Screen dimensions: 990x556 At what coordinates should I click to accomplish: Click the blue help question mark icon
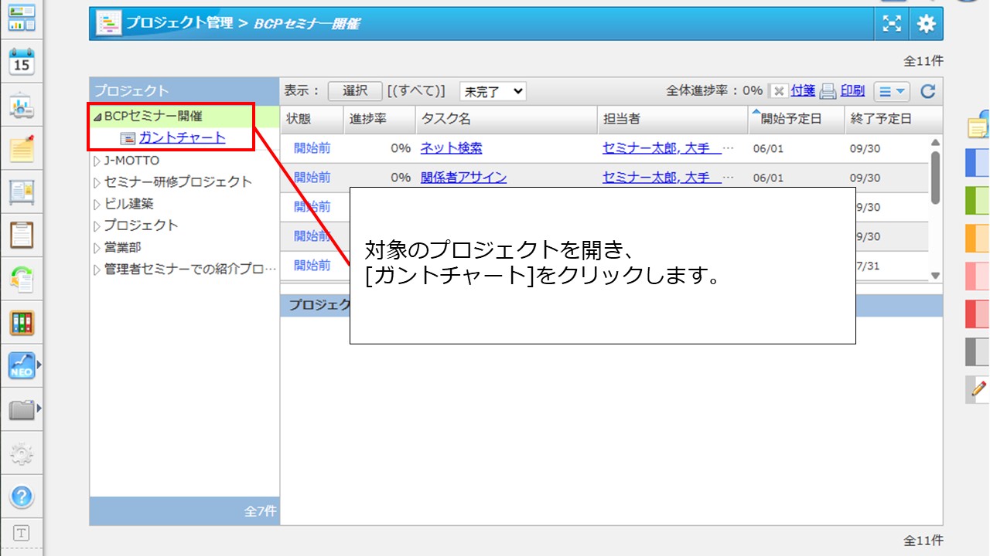click(22, 496)
